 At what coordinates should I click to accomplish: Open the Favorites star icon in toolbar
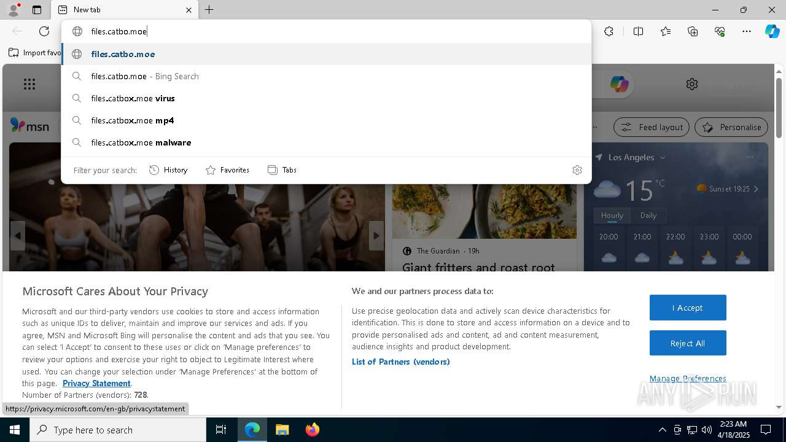666,31
